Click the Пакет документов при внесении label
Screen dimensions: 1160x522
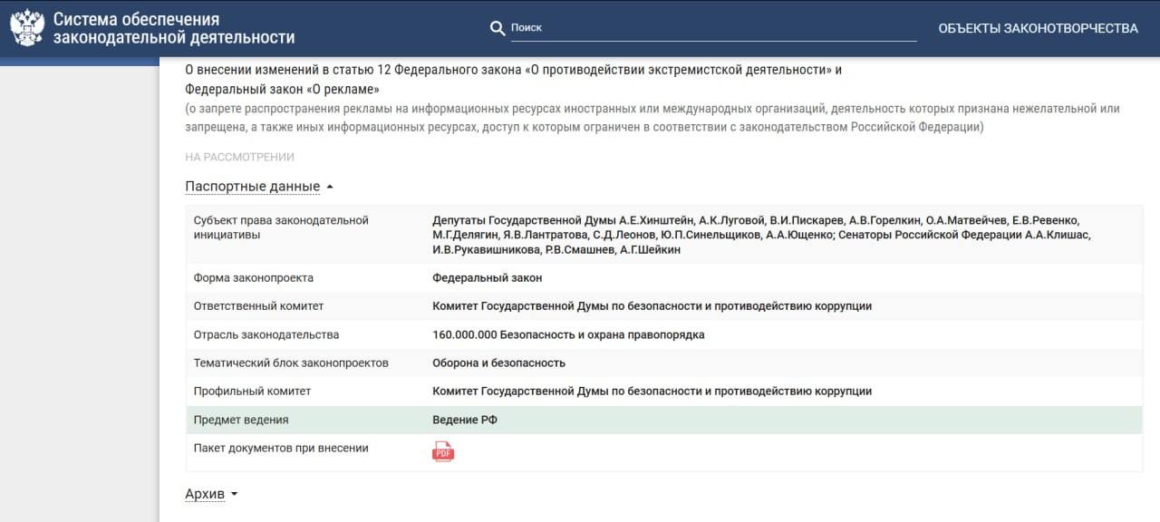click(281, 449)
